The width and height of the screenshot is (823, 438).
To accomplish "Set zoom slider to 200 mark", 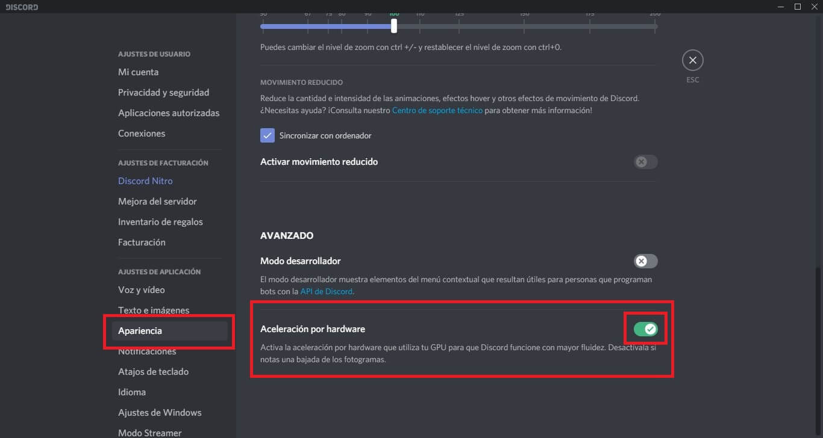I will coord(655,26).
